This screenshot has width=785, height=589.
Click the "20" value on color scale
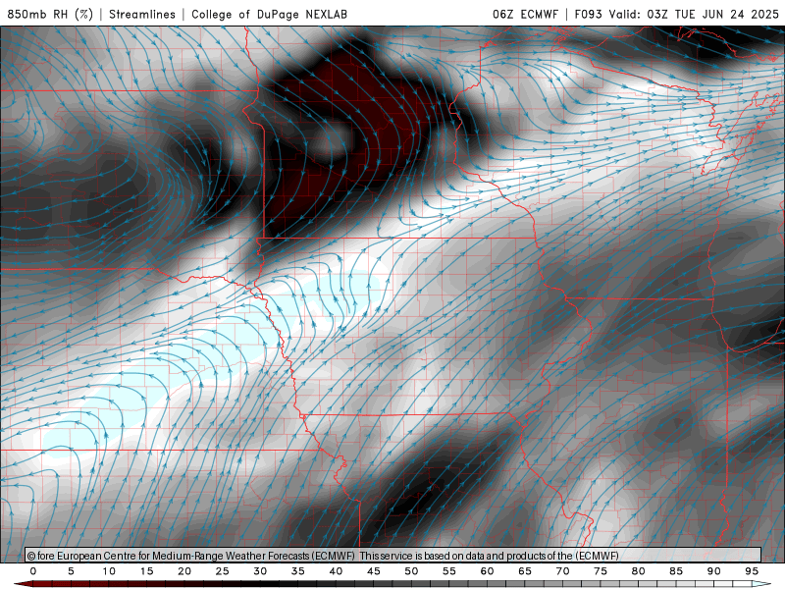point(184,571)
